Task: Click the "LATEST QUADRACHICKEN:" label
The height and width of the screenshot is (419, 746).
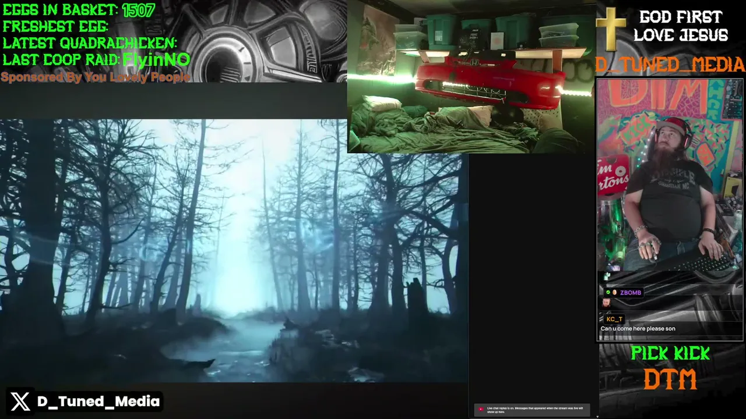Action: [90, 43]
